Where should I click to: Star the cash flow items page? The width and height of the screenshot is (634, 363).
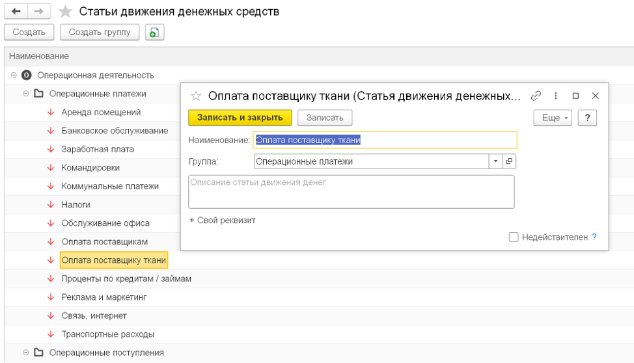pos(65,12)
